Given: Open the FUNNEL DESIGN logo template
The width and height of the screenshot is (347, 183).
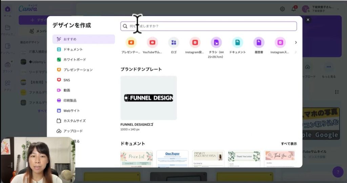Looking at the screenshot, I should [x=148, y=98].
